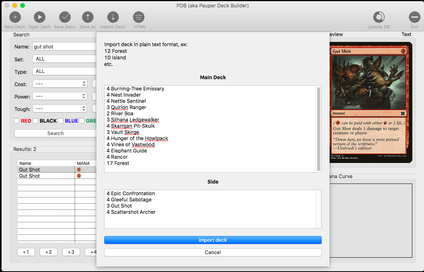The width and height of the screenshot is (424, 272).
Task: Add three copies with the +3 button
Action: coord(71,252)
